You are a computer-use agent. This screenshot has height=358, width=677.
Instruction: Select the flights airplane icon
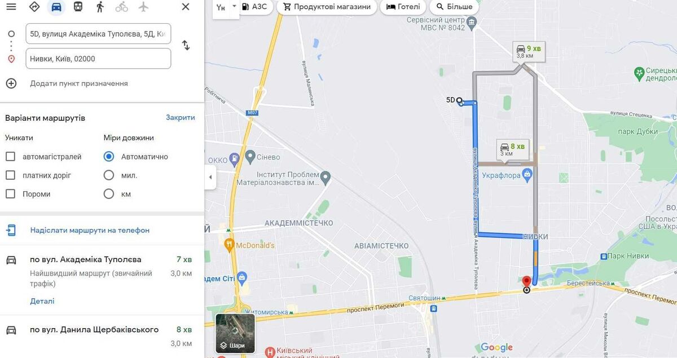[x=143, y=7]
